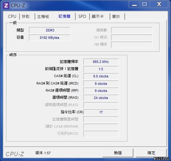Click the 9.0 clocks CL value

point(101,76)
